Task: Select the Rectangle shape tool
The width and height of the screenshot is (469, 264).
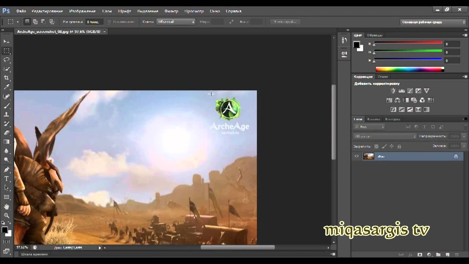Action: pos(7,197)
